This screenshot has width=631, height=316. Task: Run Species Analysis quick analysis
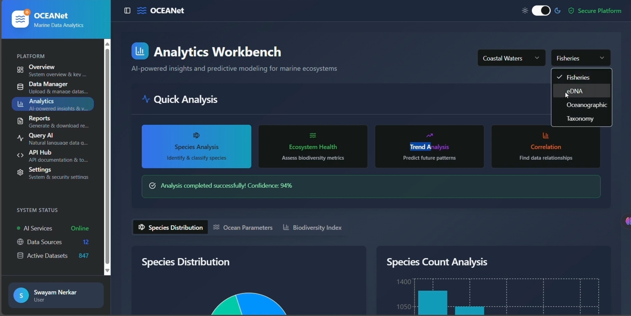pos(196,146)
